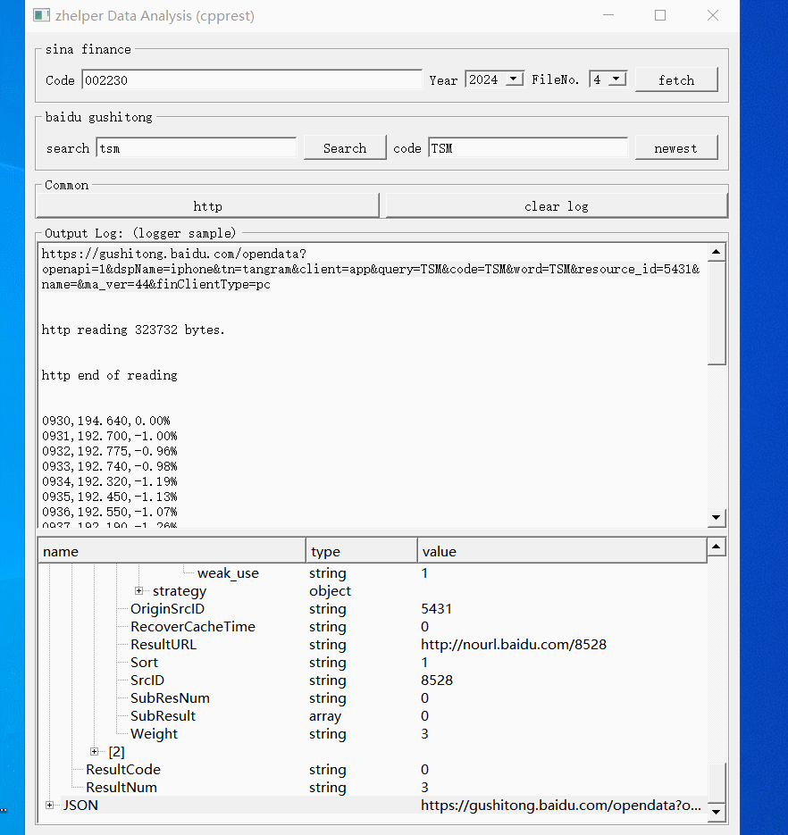Click the object type of strategy row
This screenshot has width=788, height=835.
coord(330,591)
